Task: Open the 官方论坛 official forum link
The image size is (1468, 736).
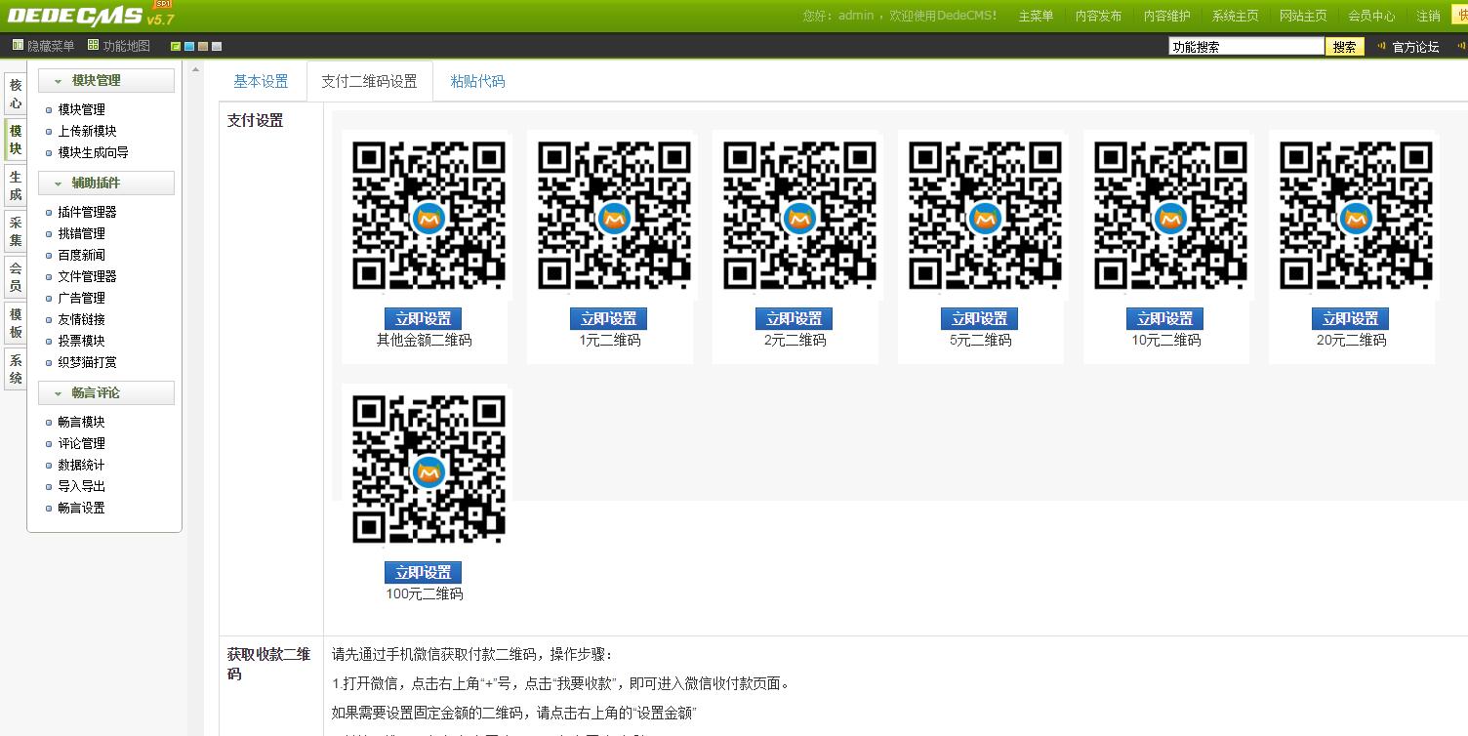Action: click(x=1414, y=46)
